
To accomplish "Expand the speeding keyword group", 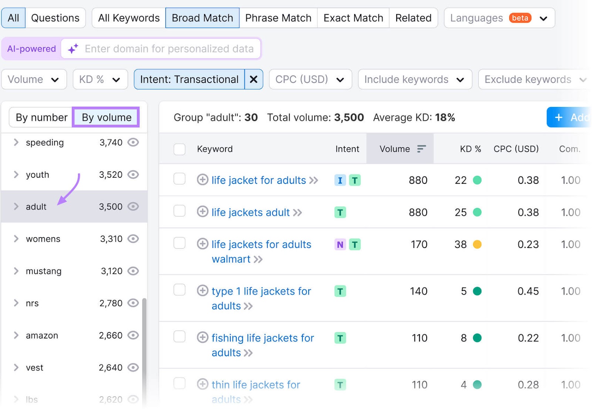I will [x=16, y=142].
